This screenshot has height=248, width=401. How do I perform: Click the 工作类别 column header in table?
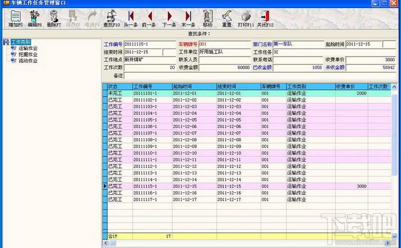(x=310, y=86)
